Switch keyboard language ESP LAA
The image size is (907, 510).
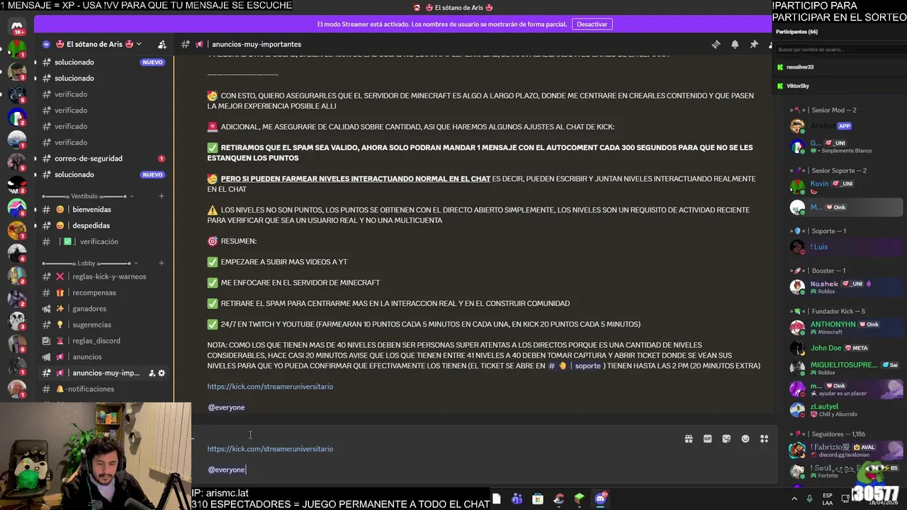click(828, 499)
